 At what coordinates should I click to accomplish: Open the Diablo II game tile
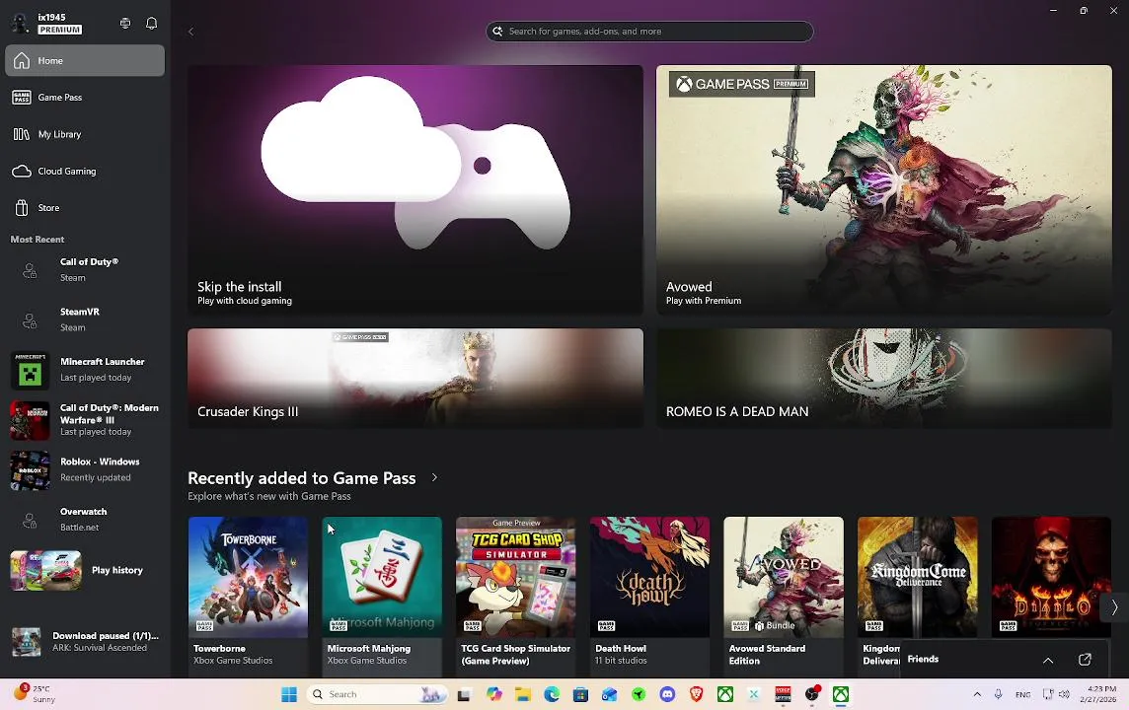point(1051,577)
